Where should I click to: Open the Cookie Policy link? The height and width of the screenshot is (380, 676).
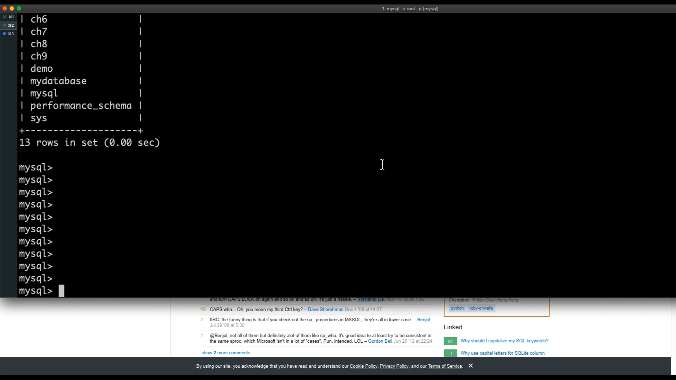pos(363,366)
